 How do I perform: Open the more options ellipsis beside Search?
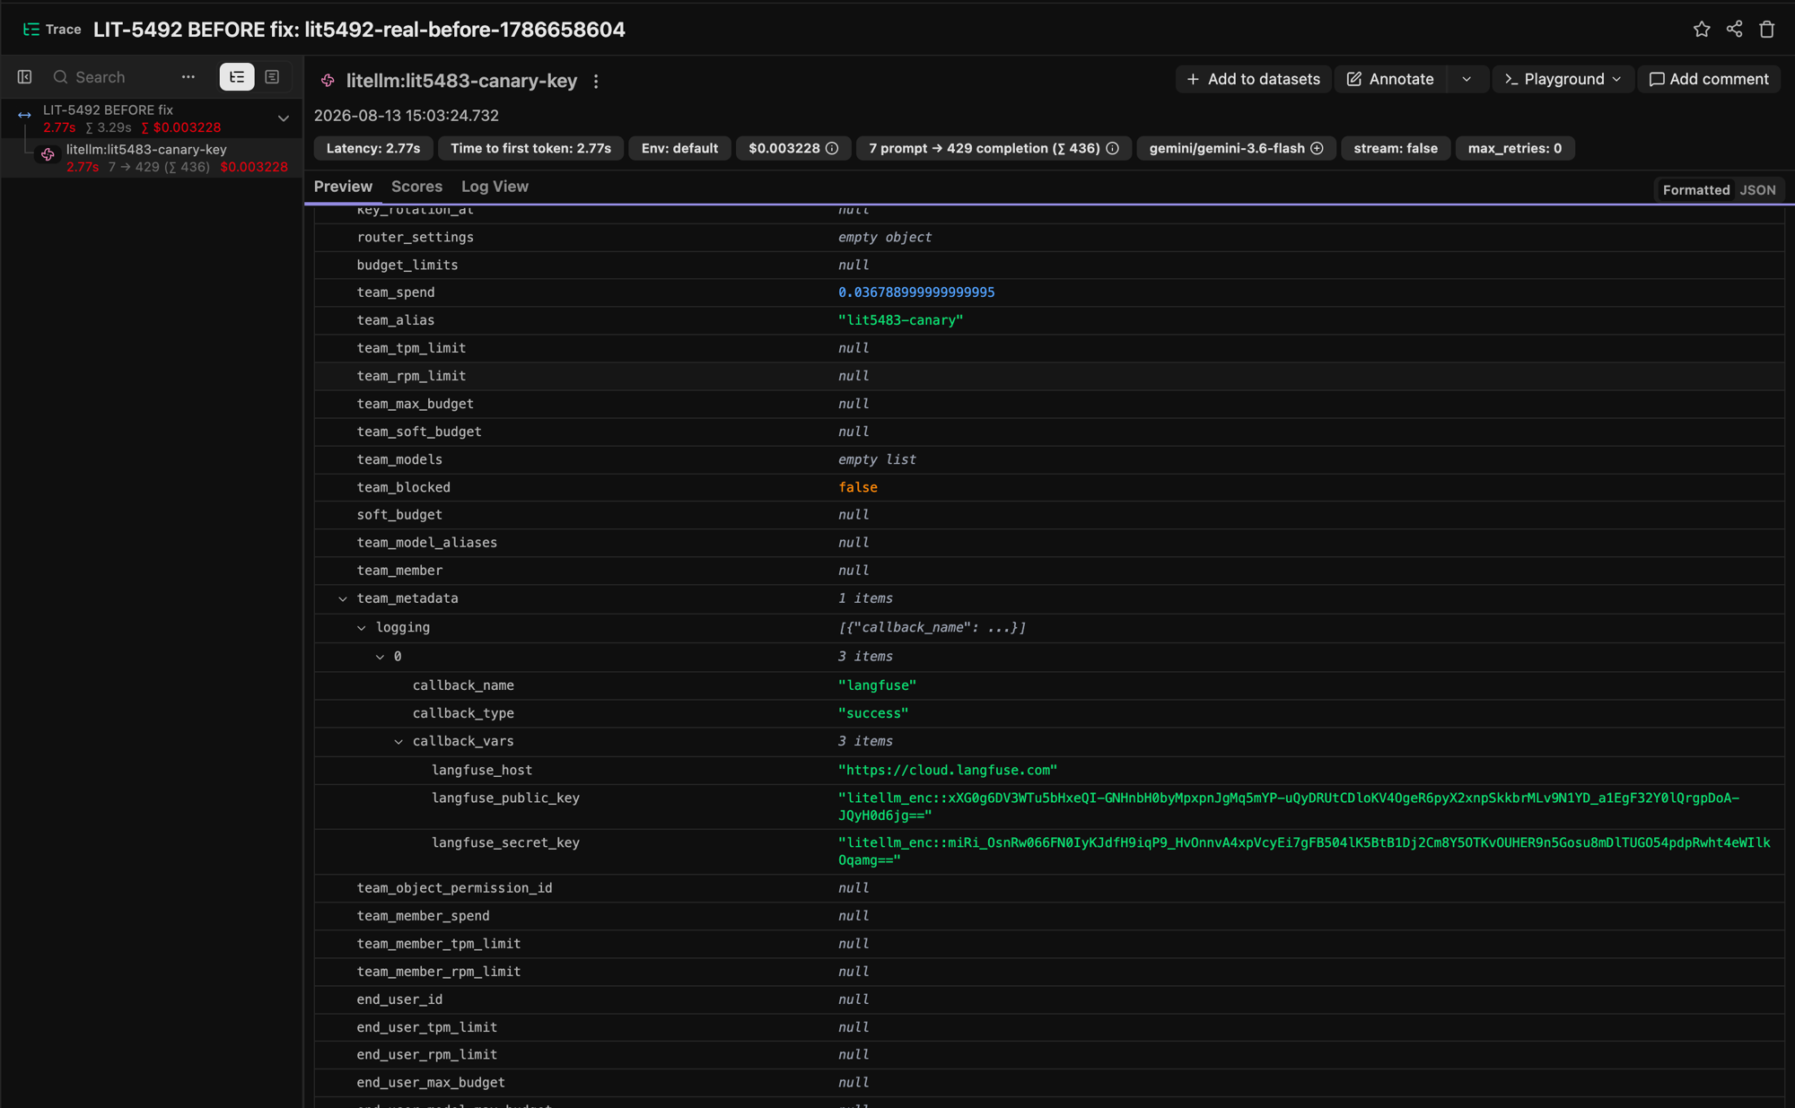pos(188,77)
